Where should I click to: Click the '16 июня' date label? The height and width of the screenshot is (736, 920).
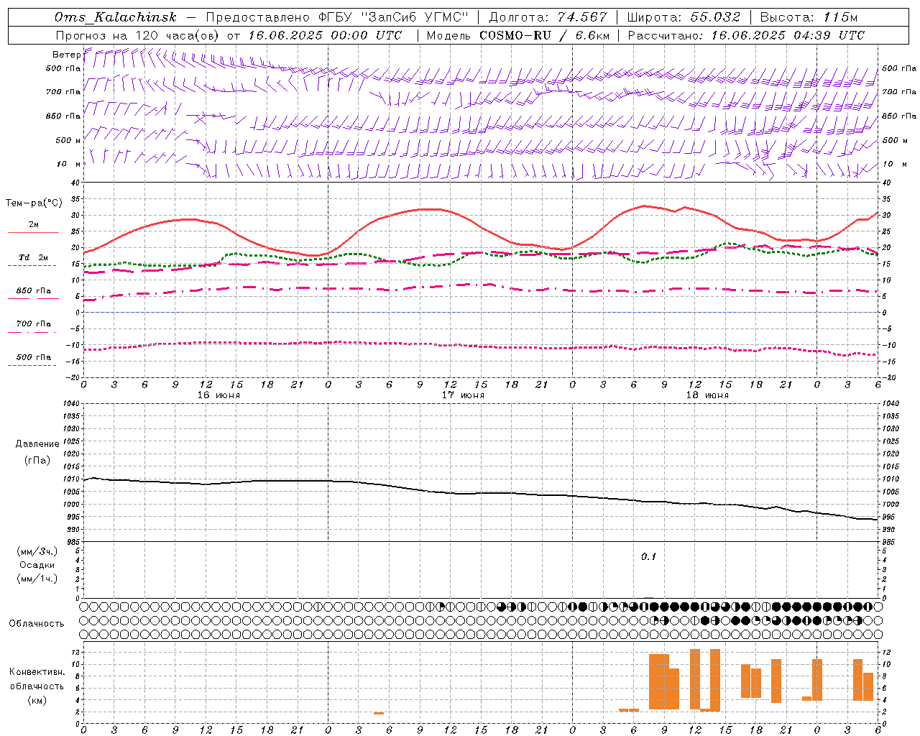(x=218, y=395)
